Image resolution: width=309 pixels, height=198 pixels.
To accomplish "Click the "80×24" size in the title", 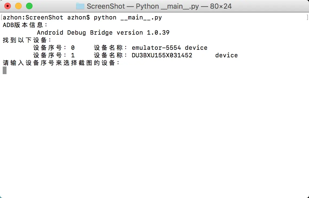I will click(221, 6).
